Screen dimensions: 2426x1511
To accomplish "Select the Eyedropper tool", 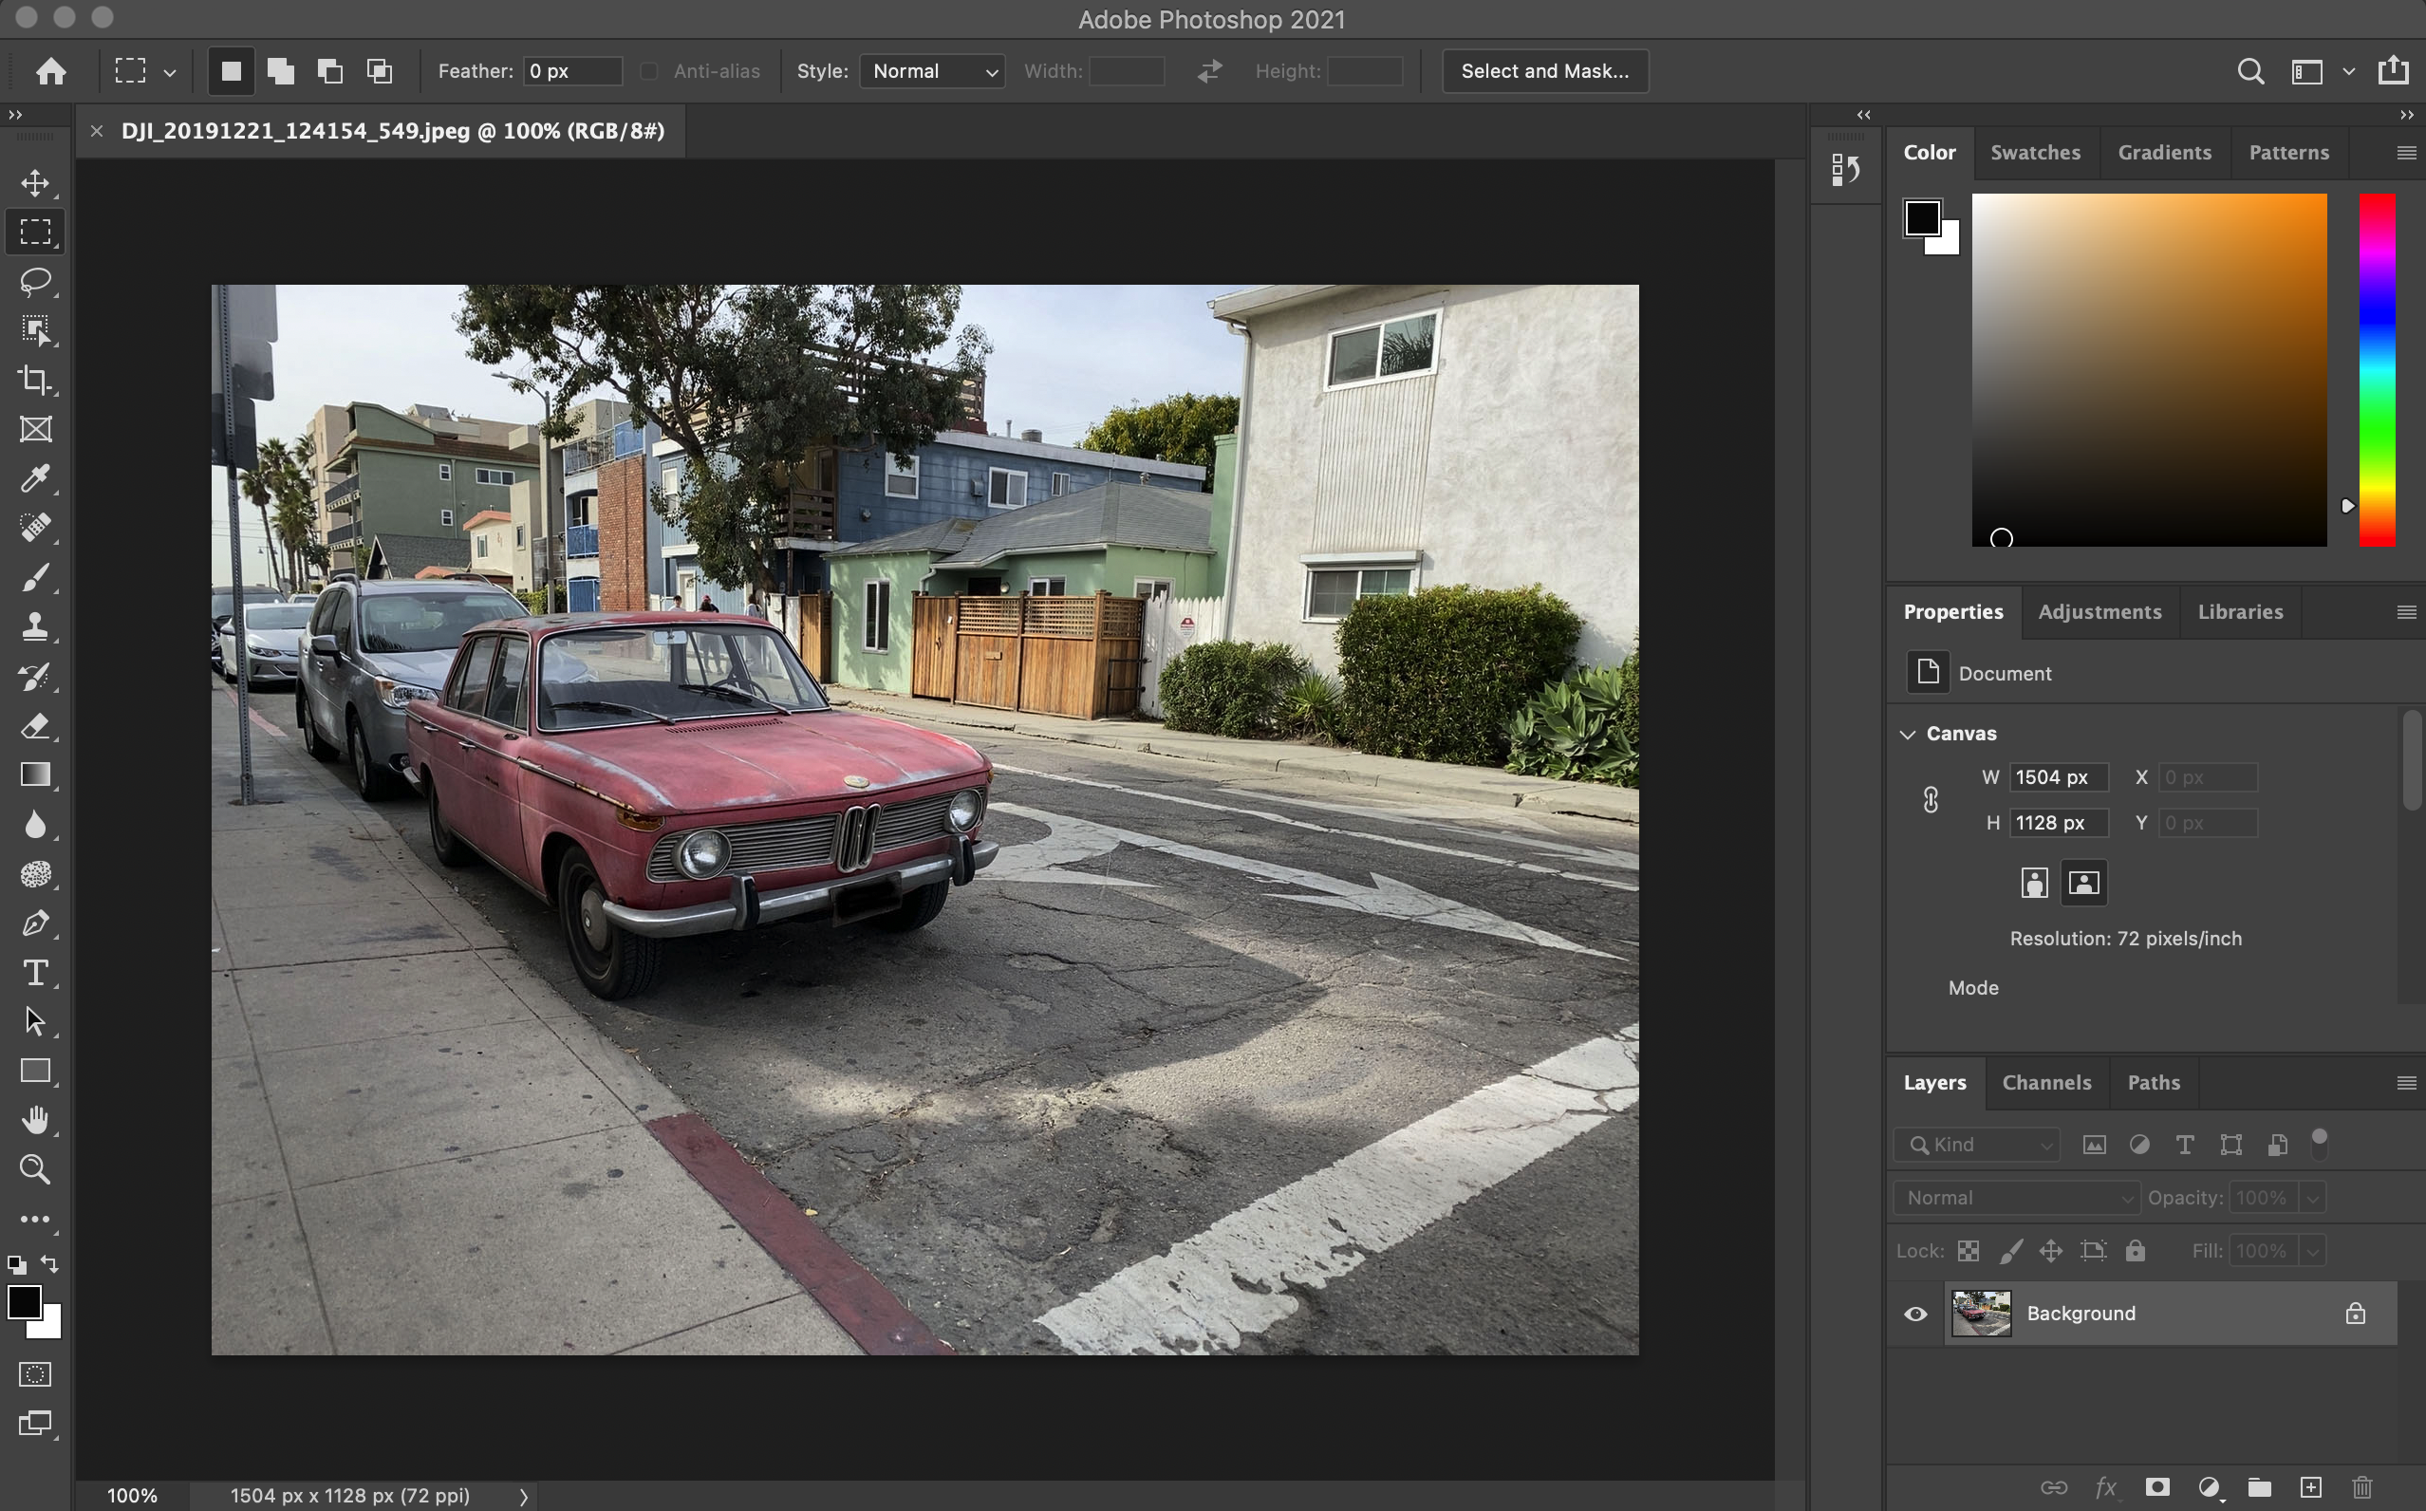I will [x=35, y=478].
